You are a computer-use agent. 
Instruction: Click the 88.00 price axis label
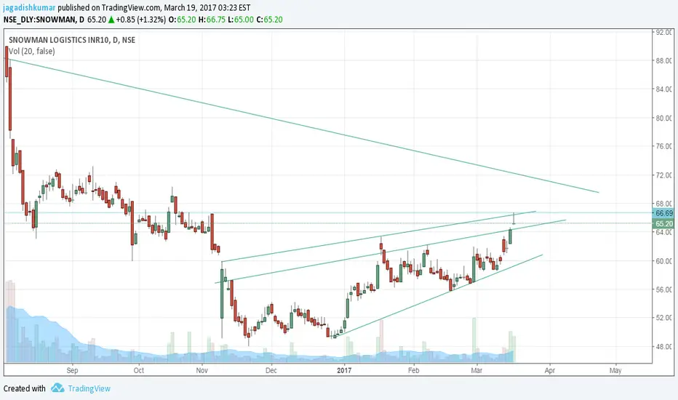[663, 60]
